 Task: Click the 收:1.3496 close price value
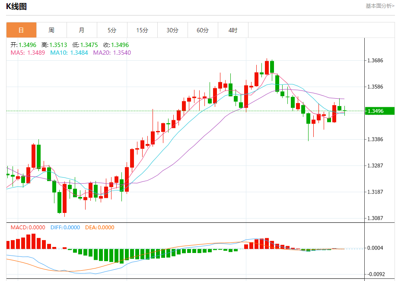116,45
